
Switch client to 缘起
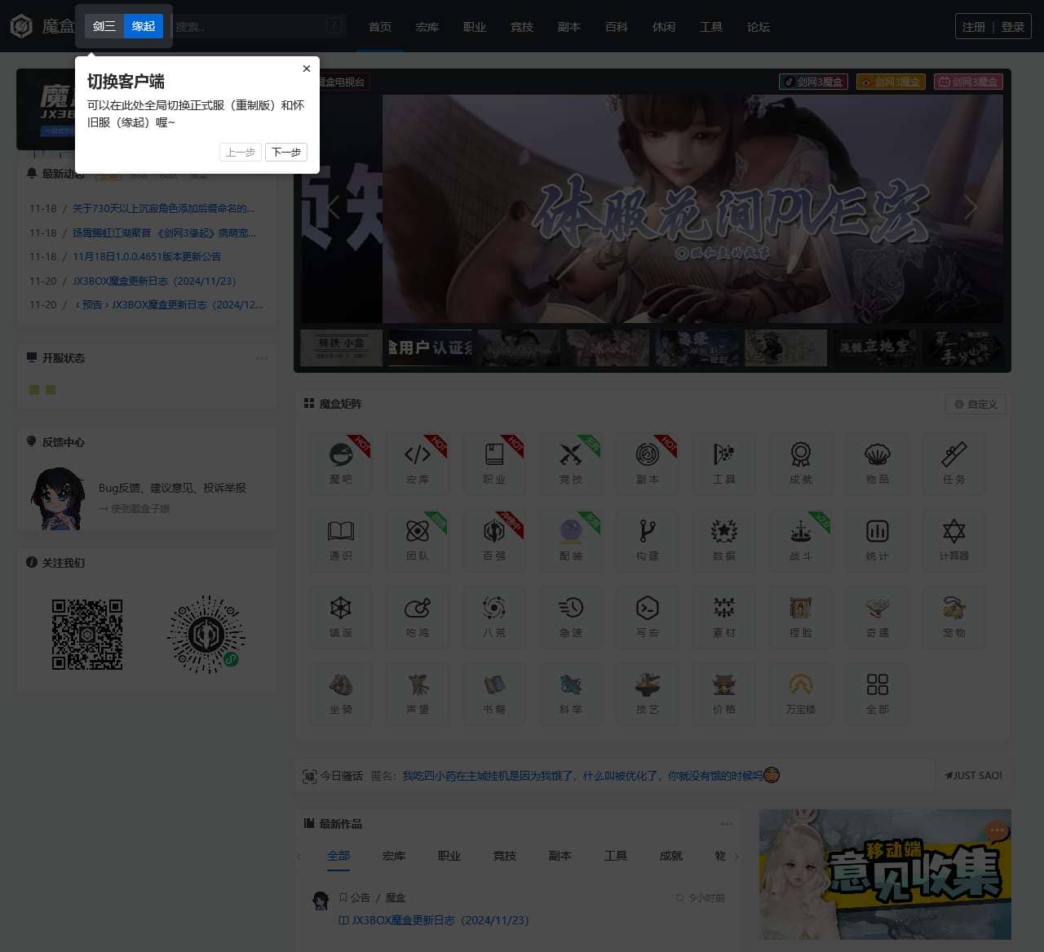pyautogui.click(x=144, y=26)
